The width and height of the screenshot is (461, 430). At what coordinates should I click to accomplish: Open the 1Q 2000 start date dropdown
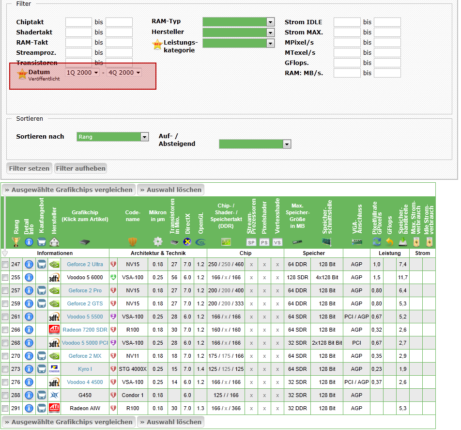point(82,73)
